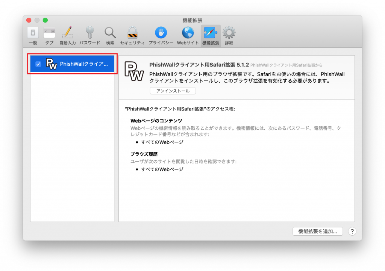
Task: Select the 機能拡張 extensions pane icon
Action: point(211,36)
